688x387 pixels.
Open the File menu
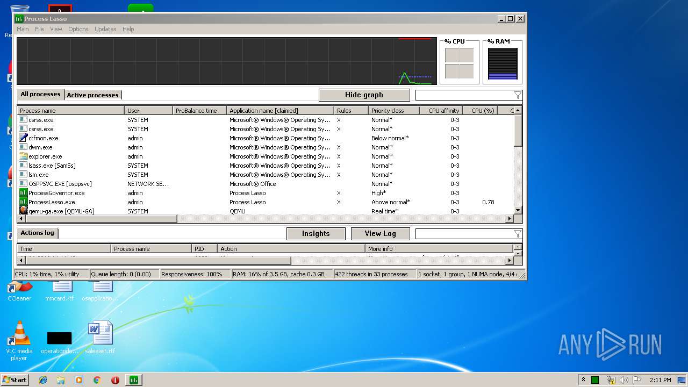[x=39, y=29]
